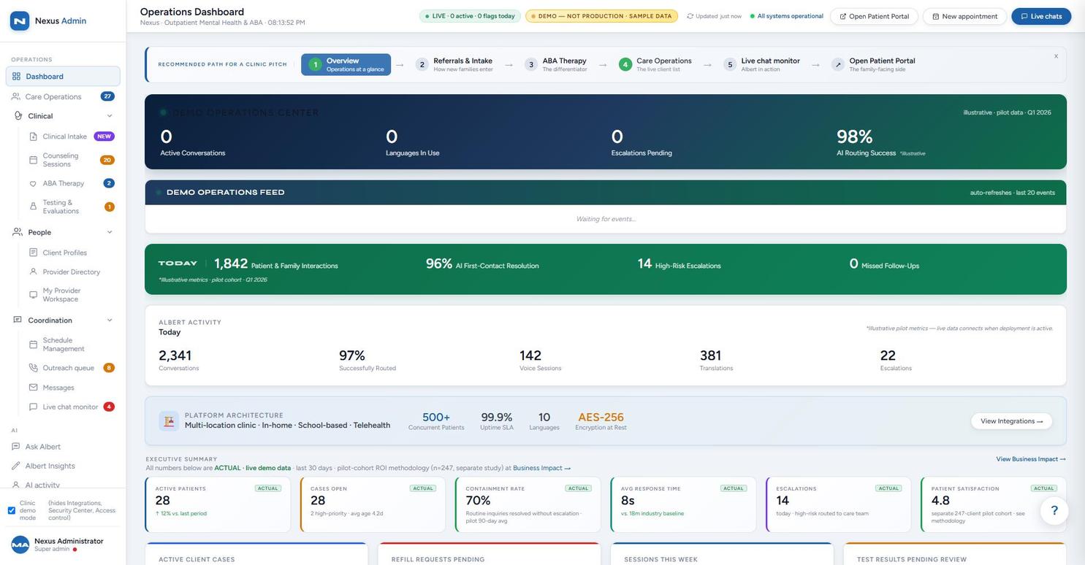Click the Counseling Sessions calendar icon
The height and width of the screenshot is (565, 1085).
click(33, 160)
